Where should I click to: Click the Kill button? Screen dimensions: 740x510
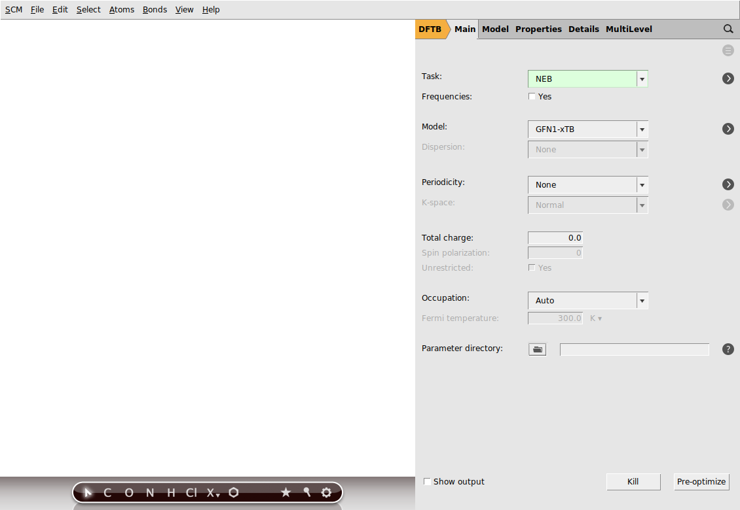click(x=633, y=481)
